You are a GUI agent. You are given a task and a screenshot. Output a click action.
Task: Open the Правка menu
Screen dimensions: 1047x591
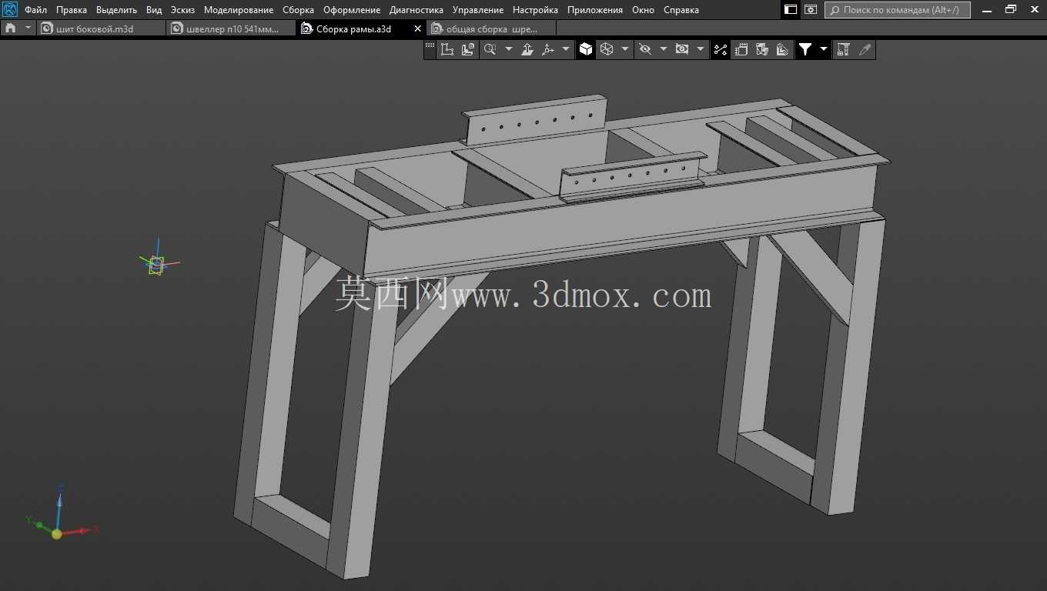pos(72,10)
